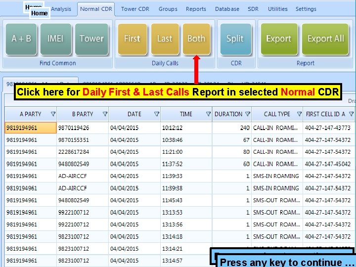The height and width of the screenshot is (267, 356).
Task: Select the time cell 10:12:12
Action: pyautogui.click(x=186, y=128)
